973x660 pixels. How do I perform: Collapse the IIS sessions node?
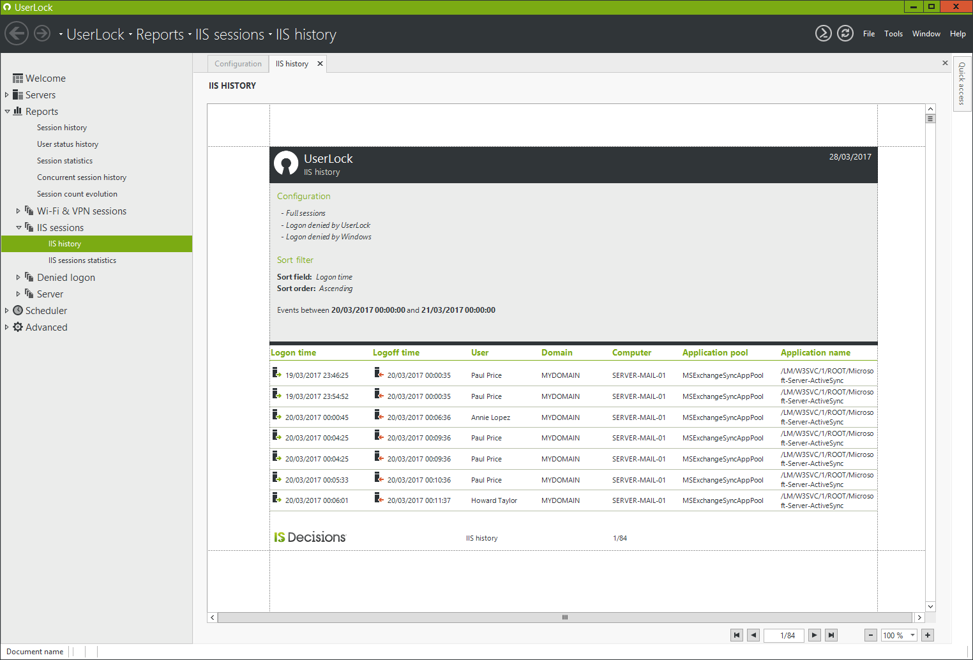pos(19,227)
